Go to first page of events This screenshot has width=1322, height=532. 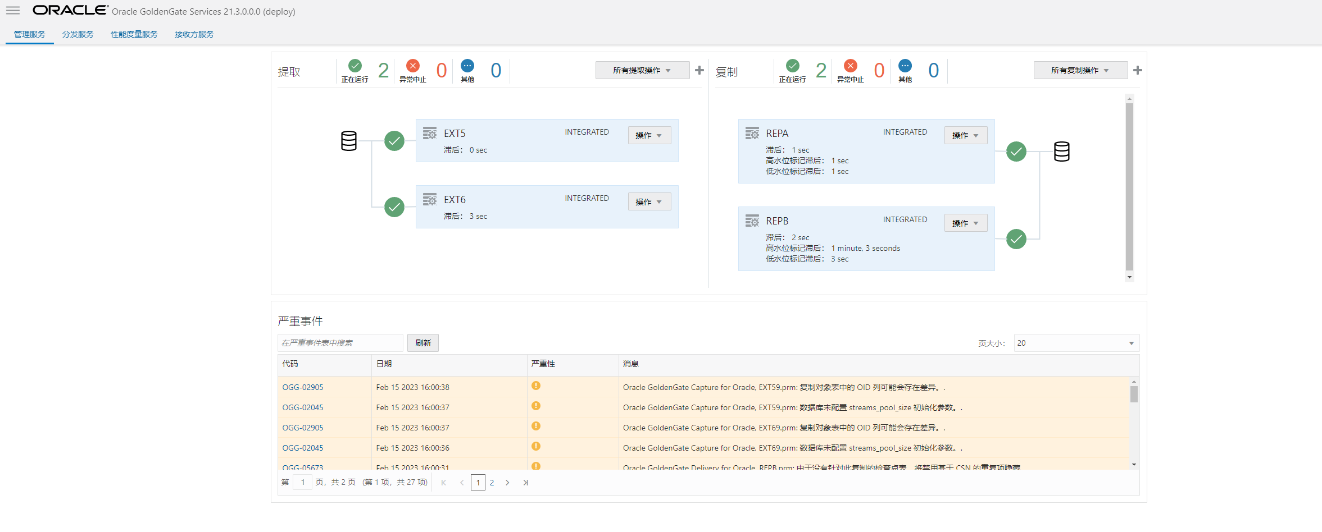[444, 483]
